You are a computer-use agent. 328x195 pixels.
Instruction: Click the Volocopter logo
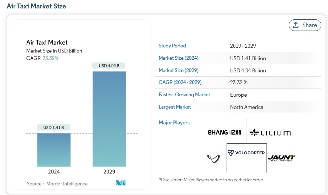point(246,153)
